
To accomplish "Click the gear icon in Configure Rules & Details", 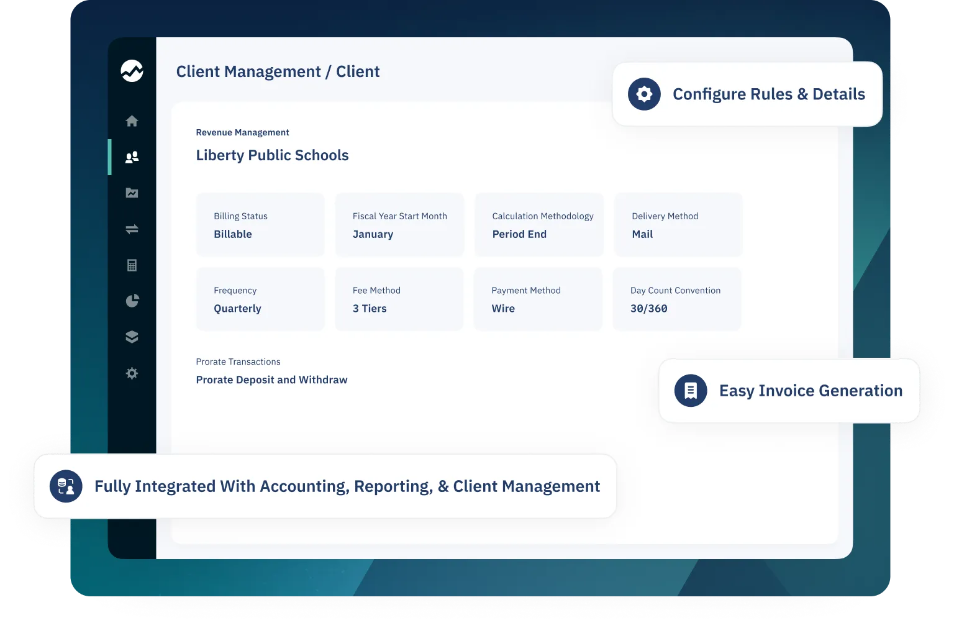I will 644,94.
